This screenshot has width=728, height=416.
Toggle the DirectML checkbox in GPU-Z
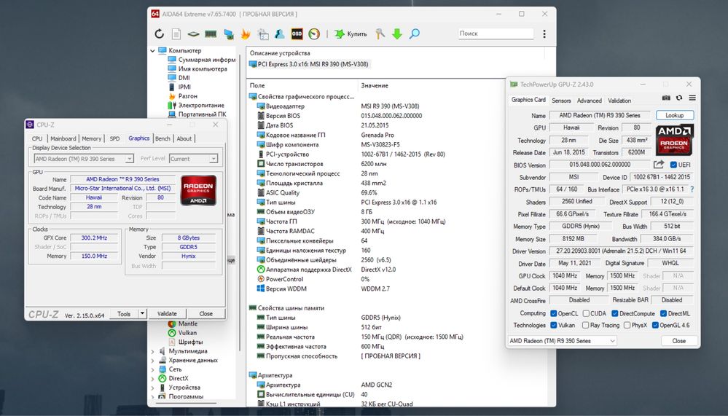[663, 313]
